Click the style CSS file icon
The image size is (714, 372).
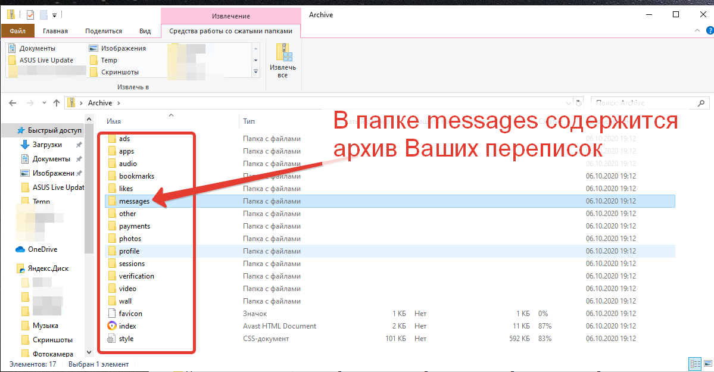(112, 338)
